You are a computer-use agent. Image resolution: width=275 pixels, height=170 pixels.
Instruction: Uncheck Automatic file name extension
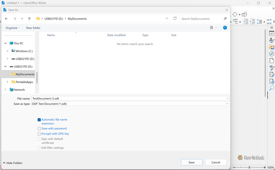(39, 120)
